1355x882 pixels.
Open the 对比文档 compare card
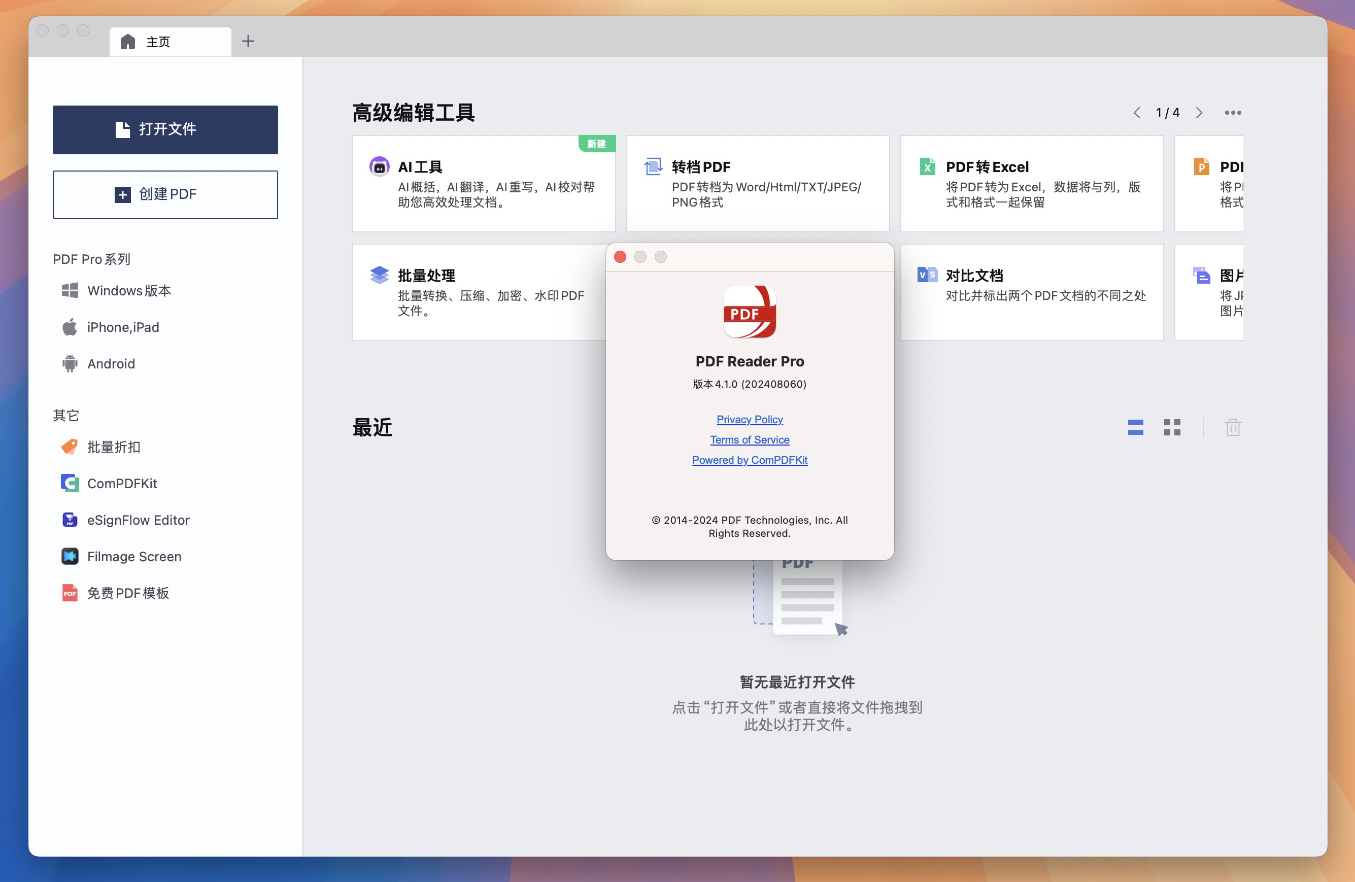click(x=1031, y=292)
